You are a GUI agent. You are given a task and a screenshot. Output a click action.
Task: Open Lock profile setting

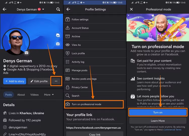78,53
